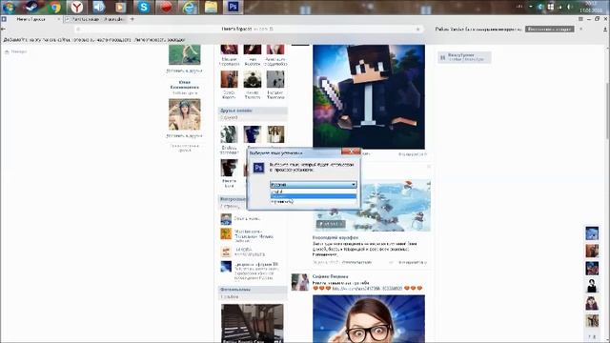
Task: Click the link inside the hearts post
Action: (x=367, y=289)
